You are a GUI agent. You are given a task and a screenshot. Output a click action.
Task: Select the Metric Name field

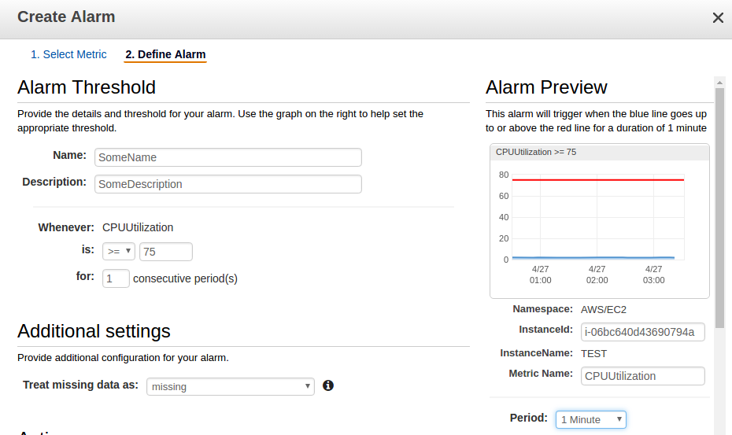642,376
